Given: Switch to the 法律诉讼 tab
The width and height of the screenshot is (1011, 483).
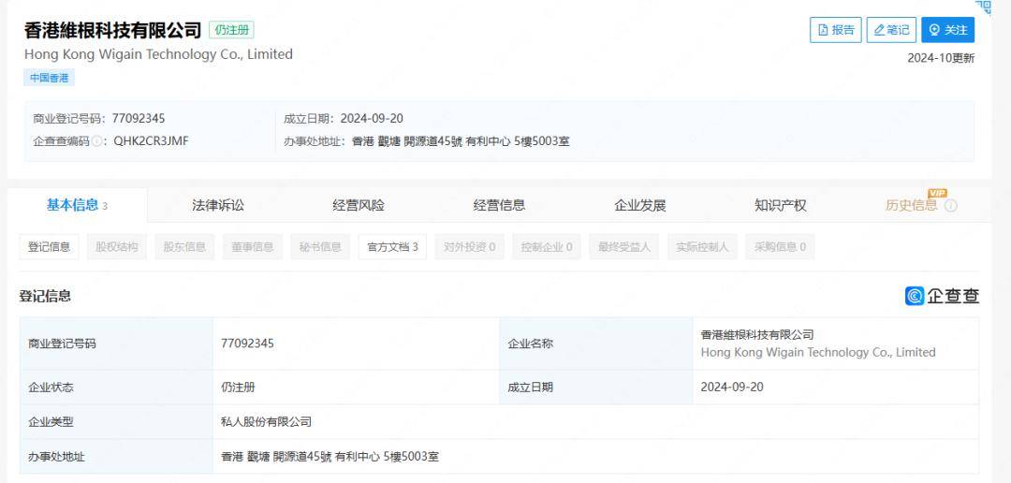Looking at the screenshot, I should [217, 205].
